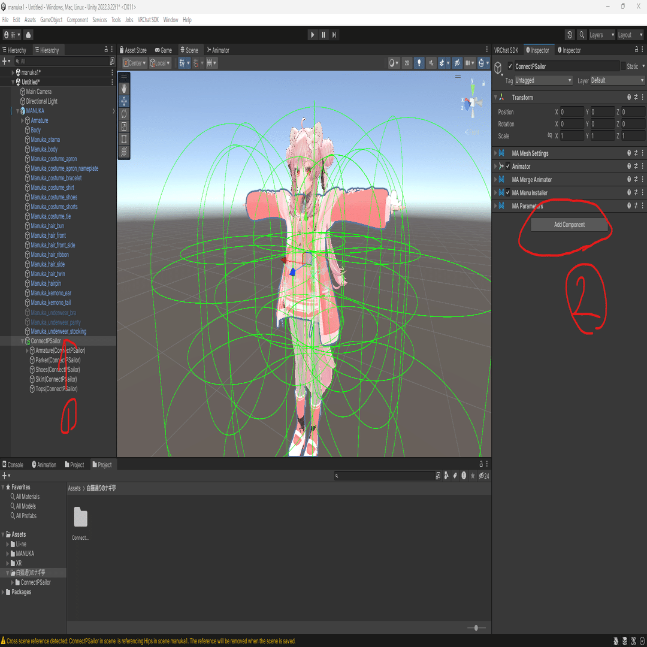Viewport: 647px width, 647px height.
Task: Toggle the Hierarchy panel lock icon
Action: point(106,50)
